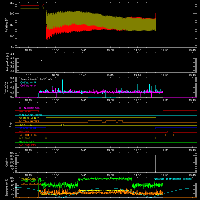Viewport: 200px width, 200px height.
Task: Click the 18:15 tick under the Quality plot
Action: click(x=28, y=175)
